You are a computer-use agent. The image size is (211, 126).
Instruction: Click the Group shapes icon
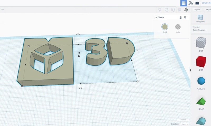[x=166, y=10]
